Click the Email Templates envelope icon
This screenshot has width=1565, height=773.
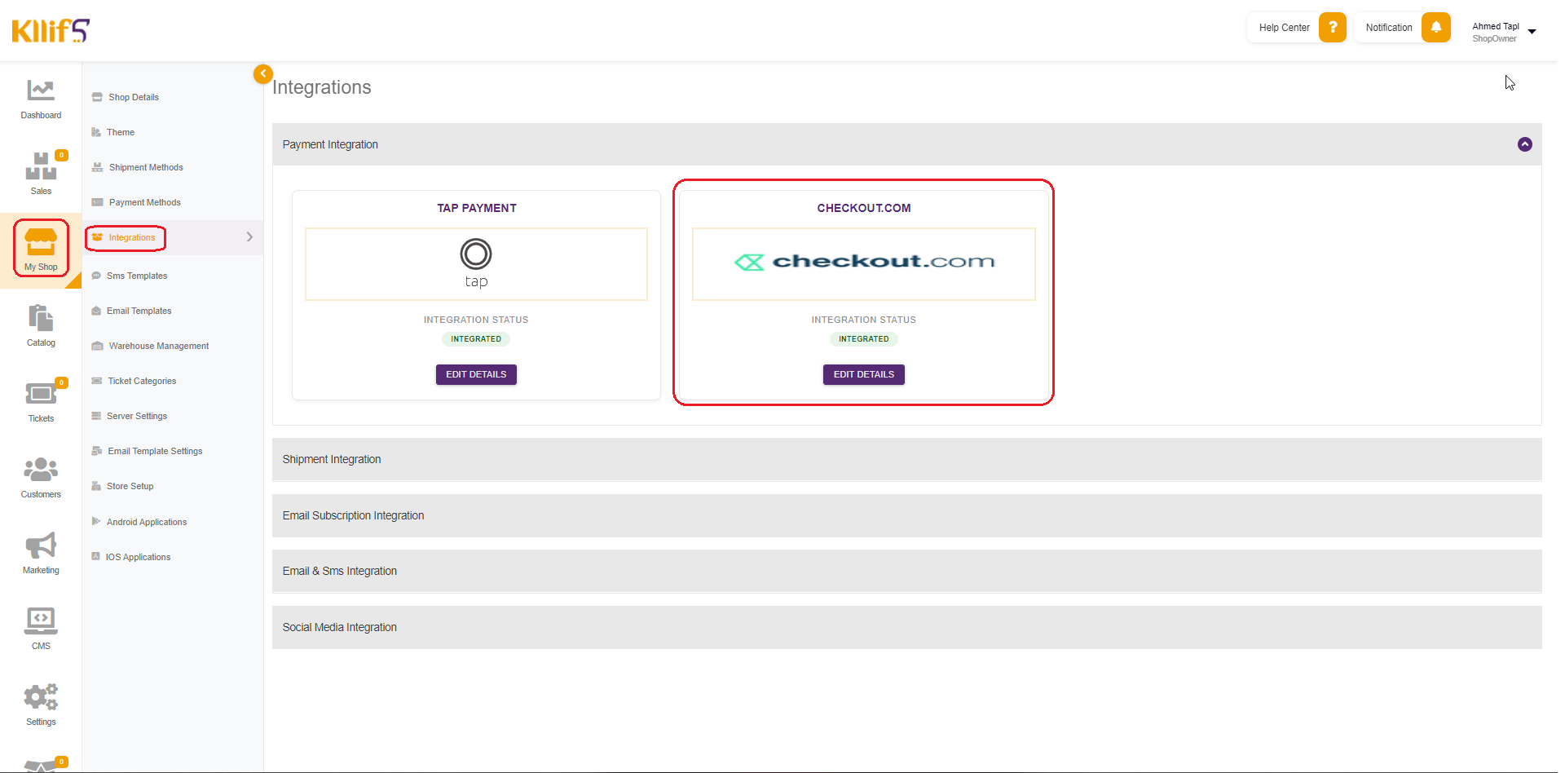(x=96, y=311)
